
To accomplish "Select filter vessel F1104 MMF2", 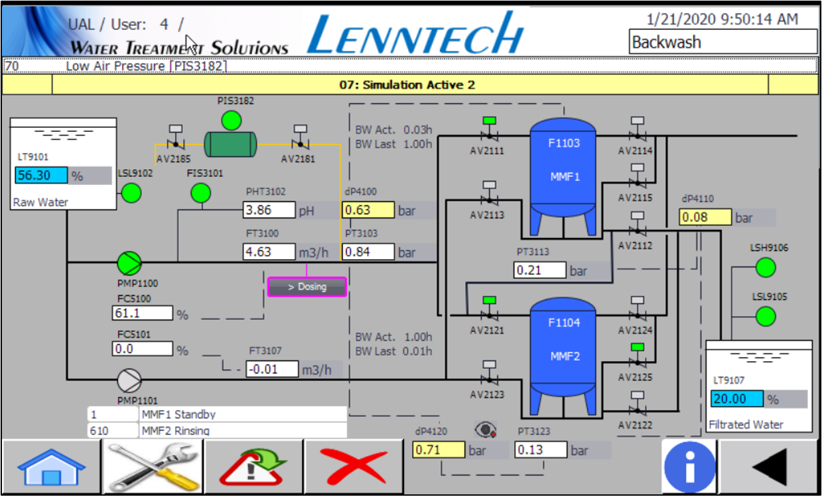I will click(x=564, y=357).
